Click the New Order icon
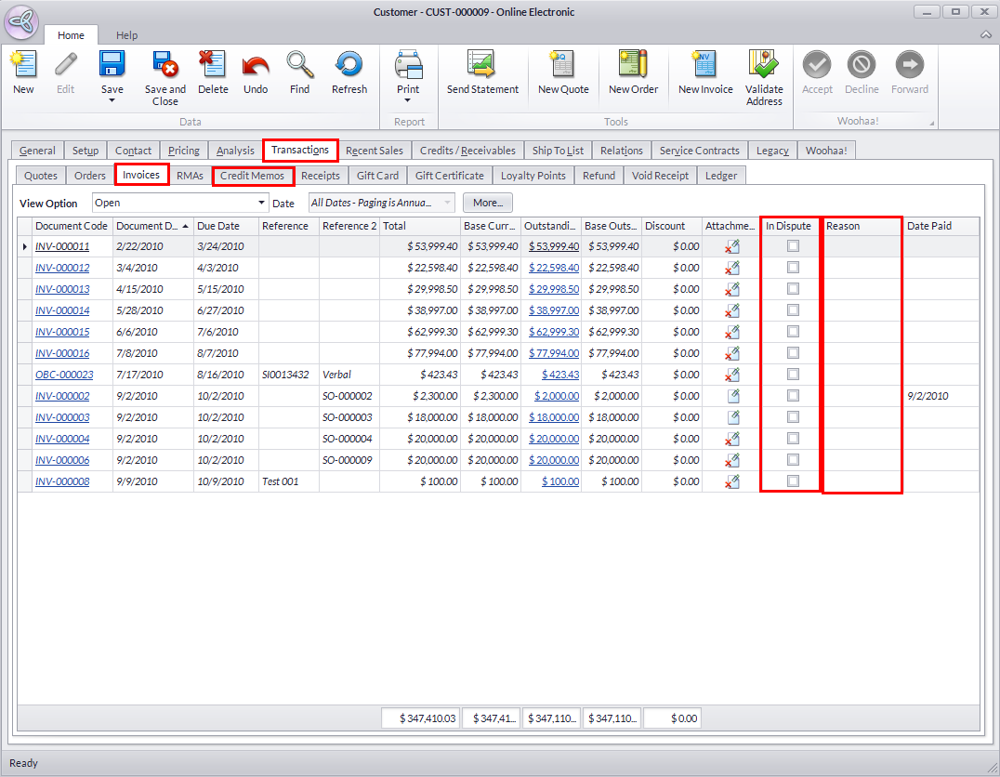1000x777 pixels. coord(633,65)
